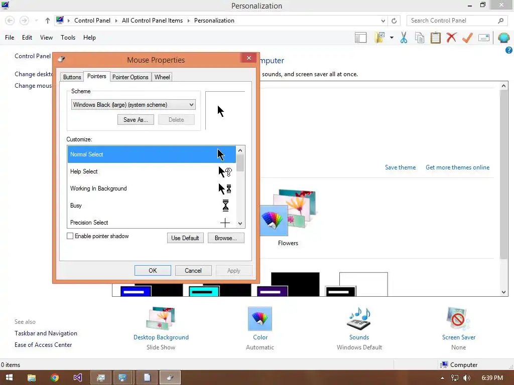Open Desktop Background settings icon
514x385 pixels.
coord(161,318)
